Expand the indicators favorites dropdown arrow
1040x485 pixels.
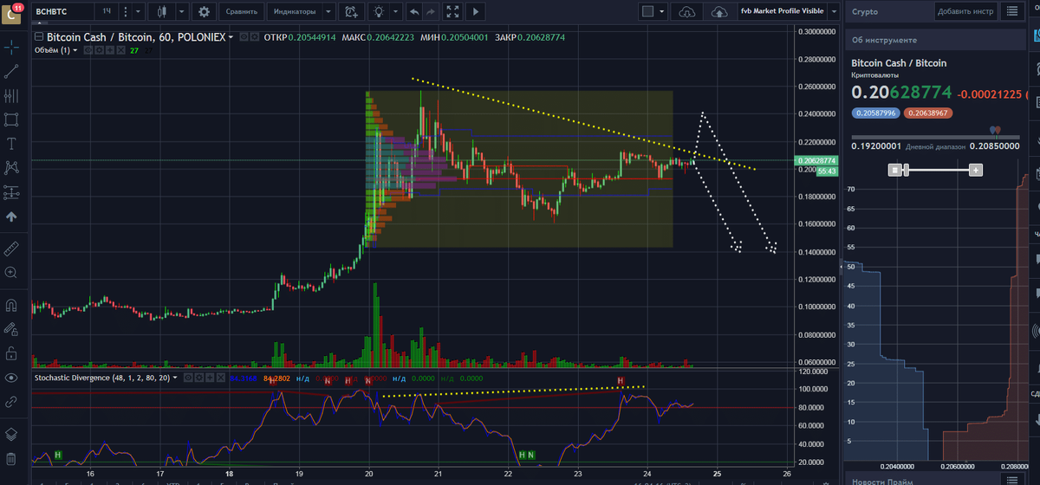[x=330, y=11]
